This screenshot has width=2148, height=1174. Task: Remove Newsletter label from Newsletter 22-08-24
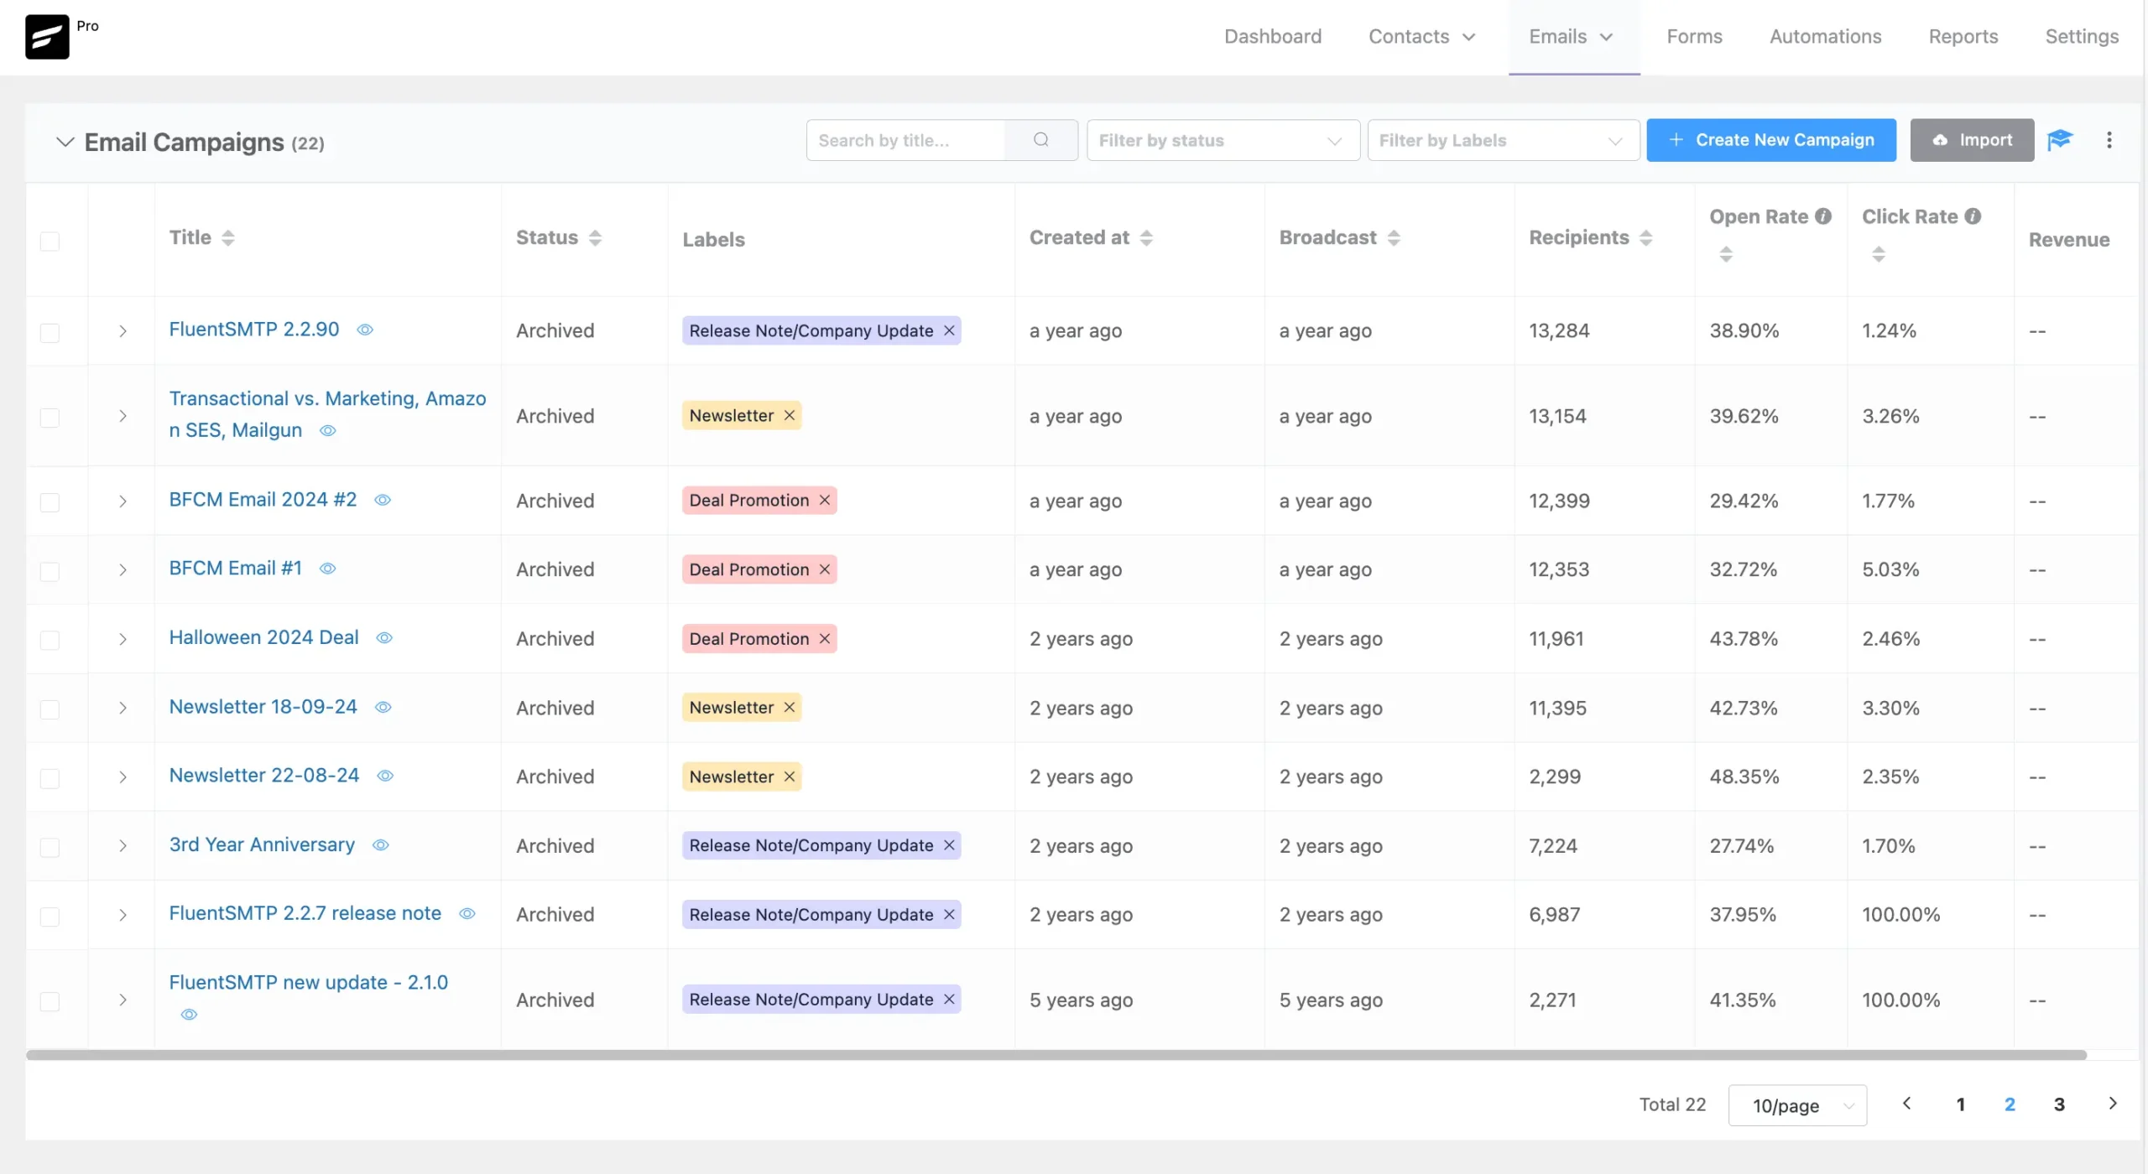click(x=790, y=777)
